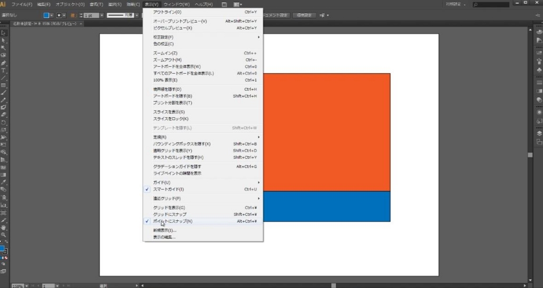
Task: Select the Pen tool
Action: click(x=4, y=63)
